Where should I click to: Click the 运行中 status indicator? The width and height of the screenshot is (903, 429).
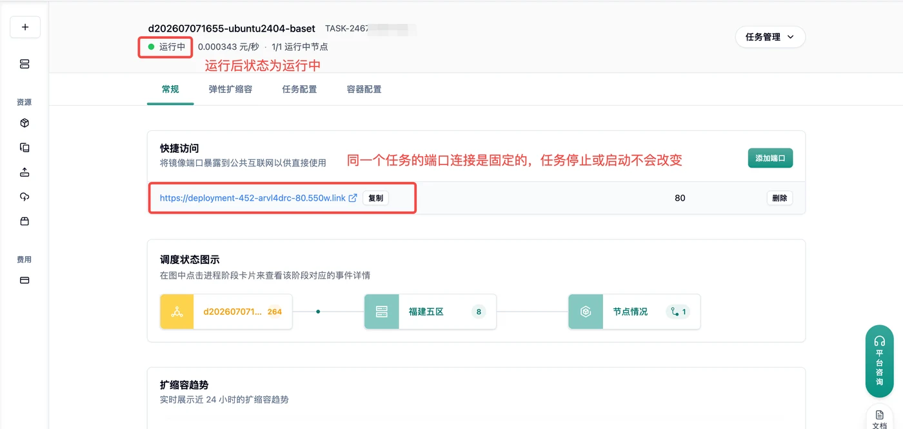click(167, 46)
